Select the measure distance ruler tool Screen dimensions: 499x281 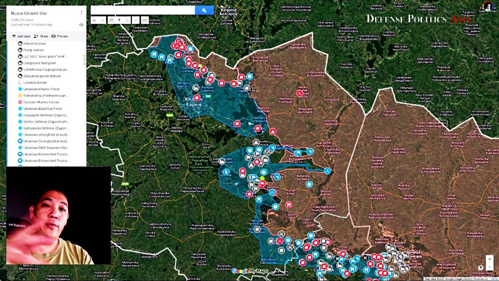(x=145, y=20)
